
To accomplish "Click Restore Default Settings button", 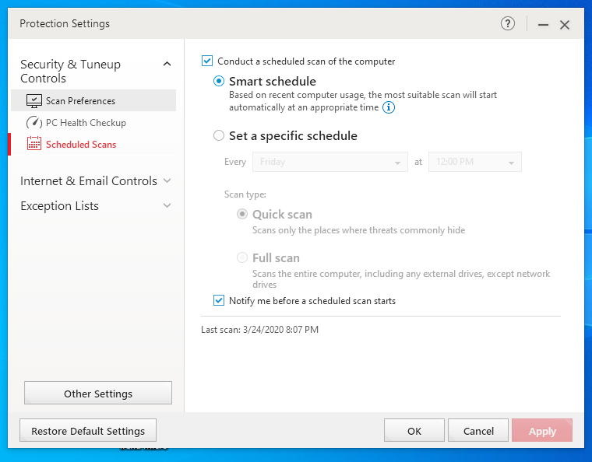I will 88,431.
